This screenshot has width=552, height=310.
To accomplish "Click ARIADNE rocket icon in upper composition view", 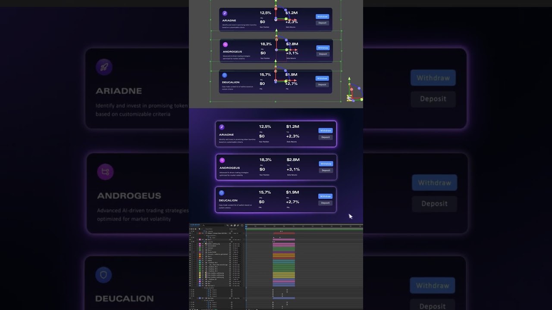I will tap(225, 13).
